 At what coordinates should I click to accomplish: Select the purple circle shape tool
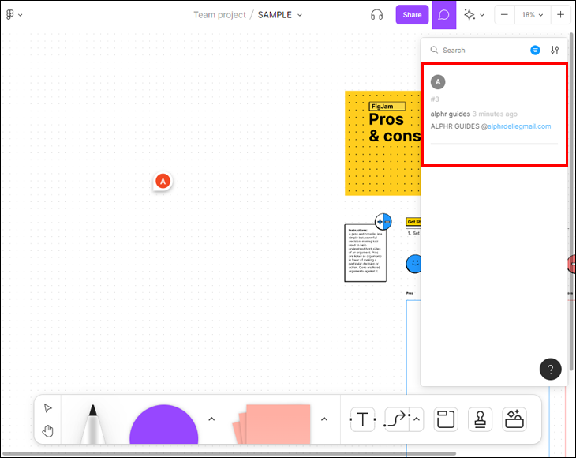tap(164, 424)
